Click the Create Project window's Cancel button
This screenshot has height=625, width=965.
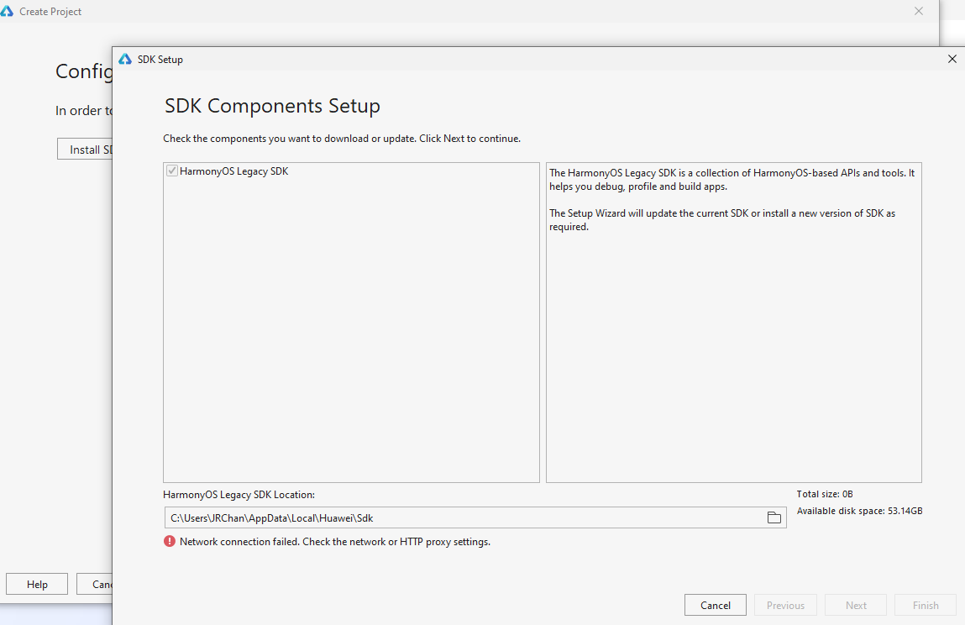coord(95,585)
